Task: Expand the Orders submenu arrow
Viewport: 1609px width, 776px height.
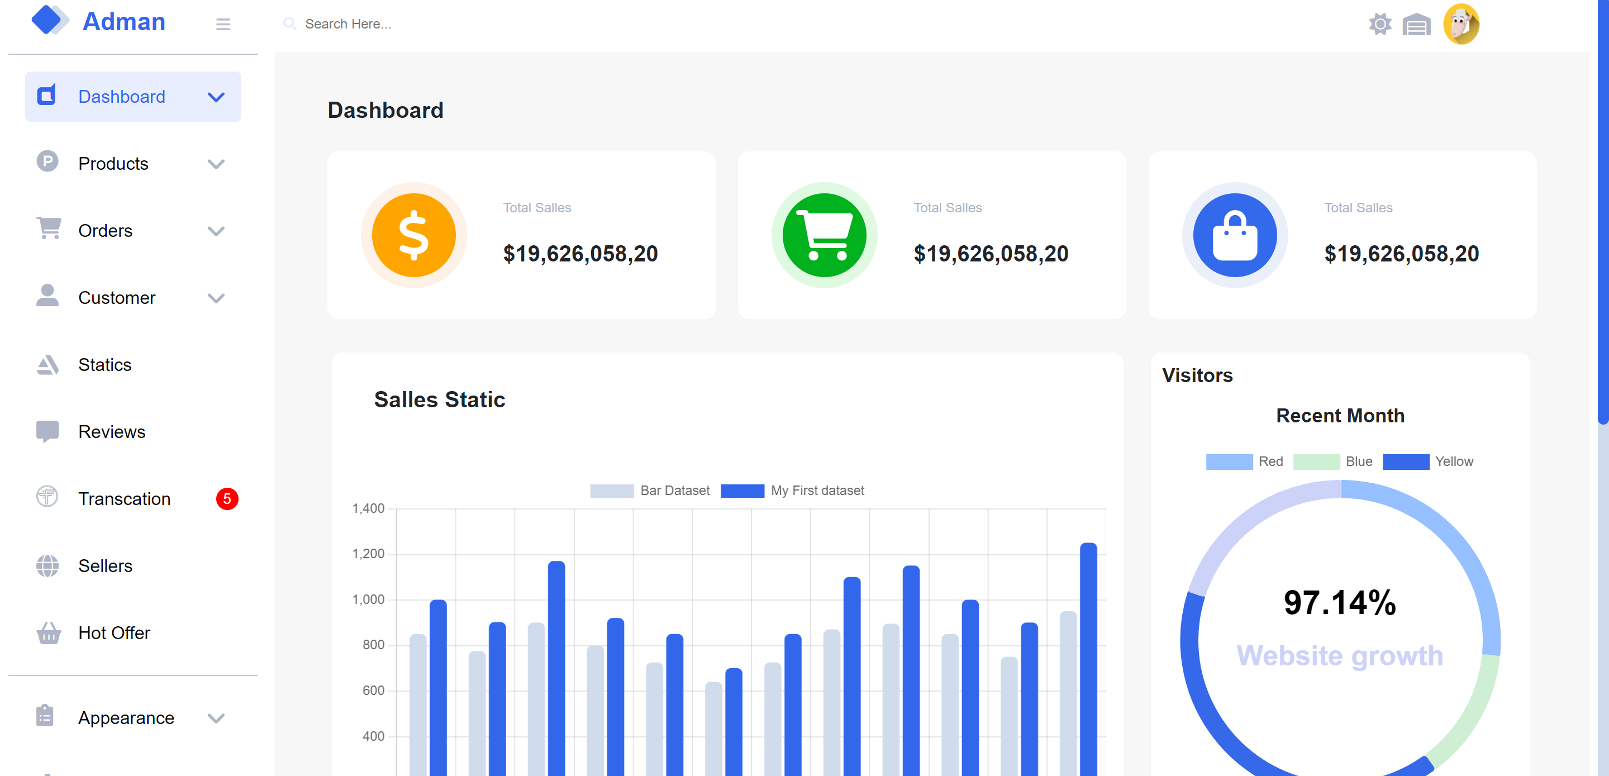Action: (216, 231)
